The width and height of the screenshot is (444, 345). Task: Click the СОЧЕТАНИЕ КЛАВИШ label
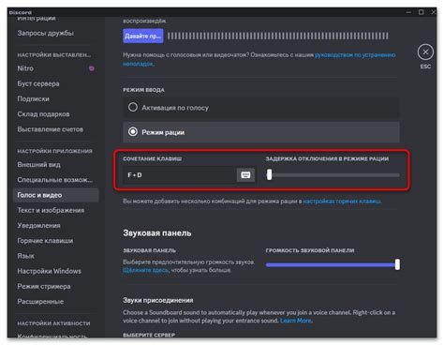(x=153, y=158)
